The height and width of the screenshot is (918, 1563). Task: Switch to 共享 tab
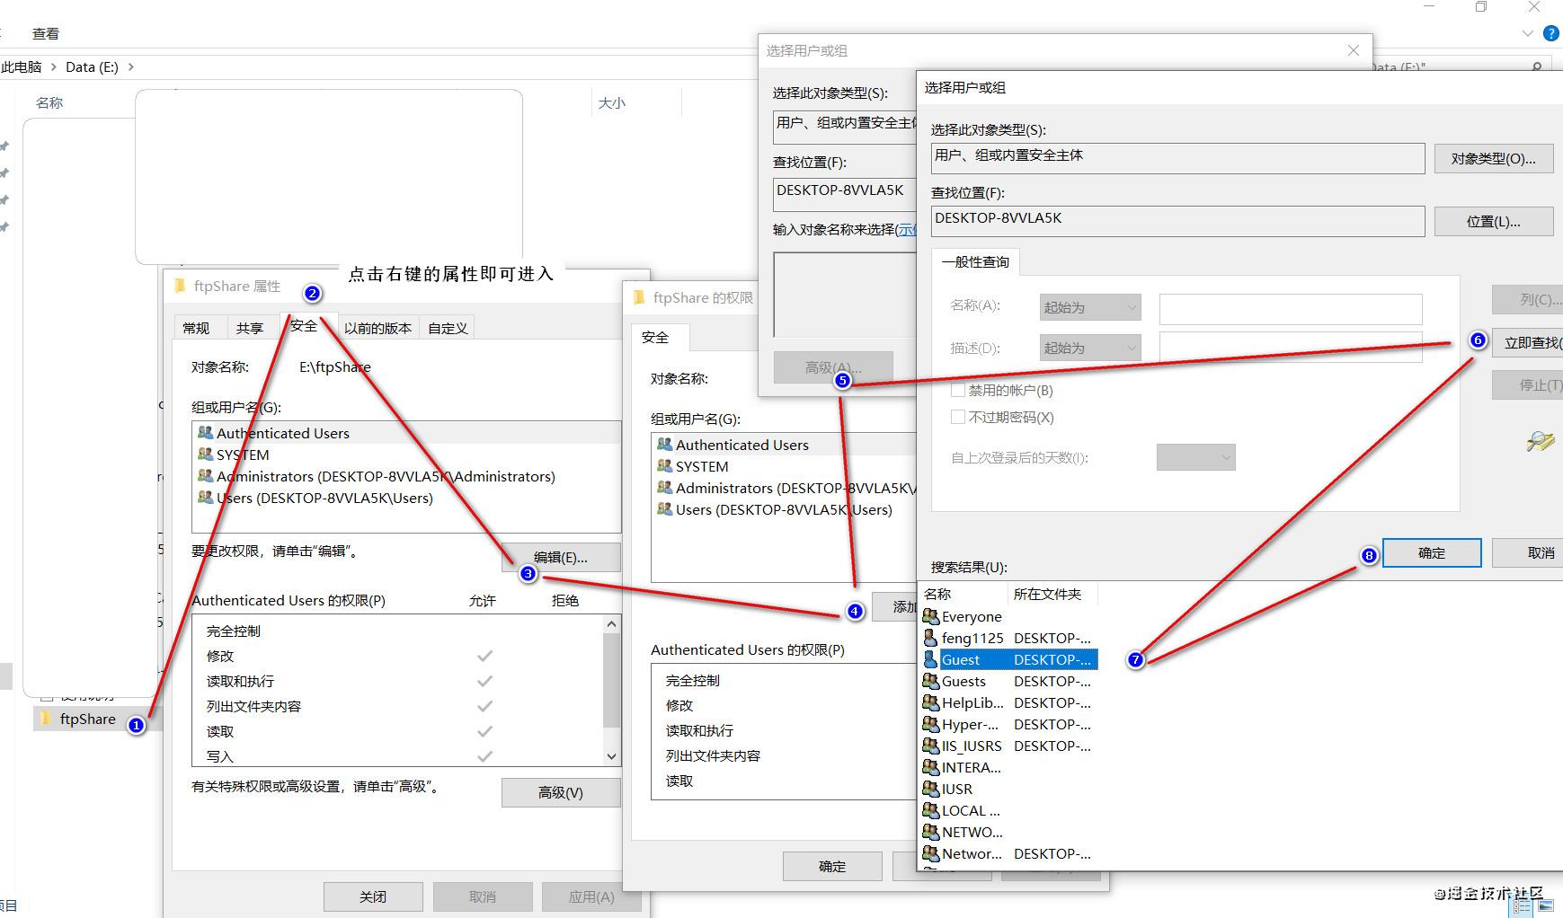[250, 328]
